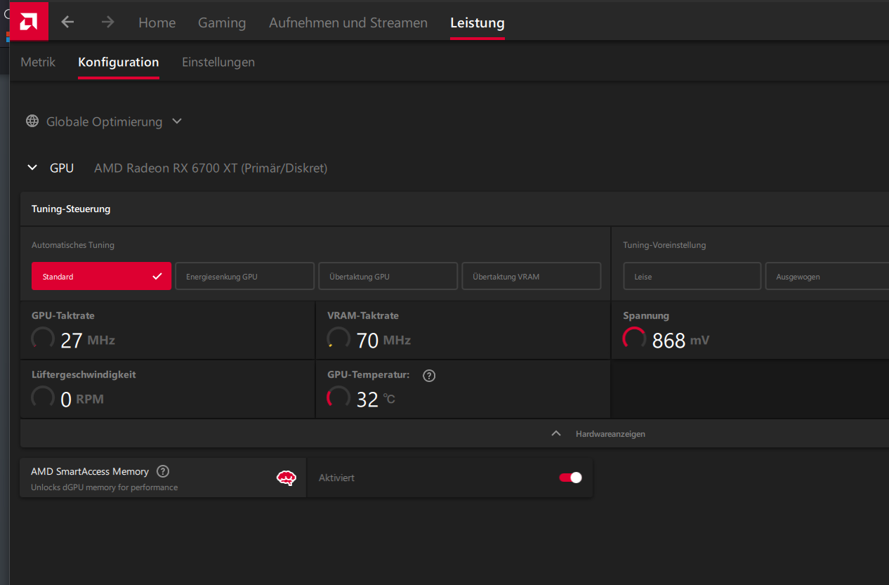Switch to the Einstellungen sub-tab
Screen dimensions: 889x585
click(218, 62)
